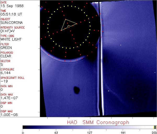Click the yellow end of the color bar
This screenshot has height=134, width=157.
tap(155, 127)
